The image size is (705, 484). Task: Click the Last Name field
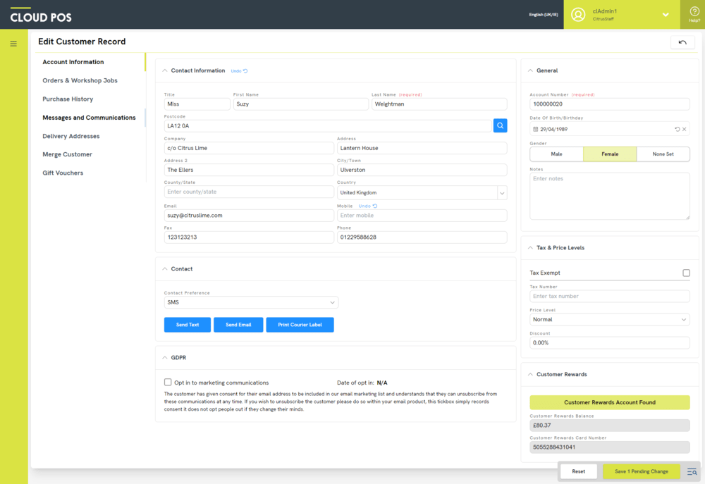pos(439,104)
